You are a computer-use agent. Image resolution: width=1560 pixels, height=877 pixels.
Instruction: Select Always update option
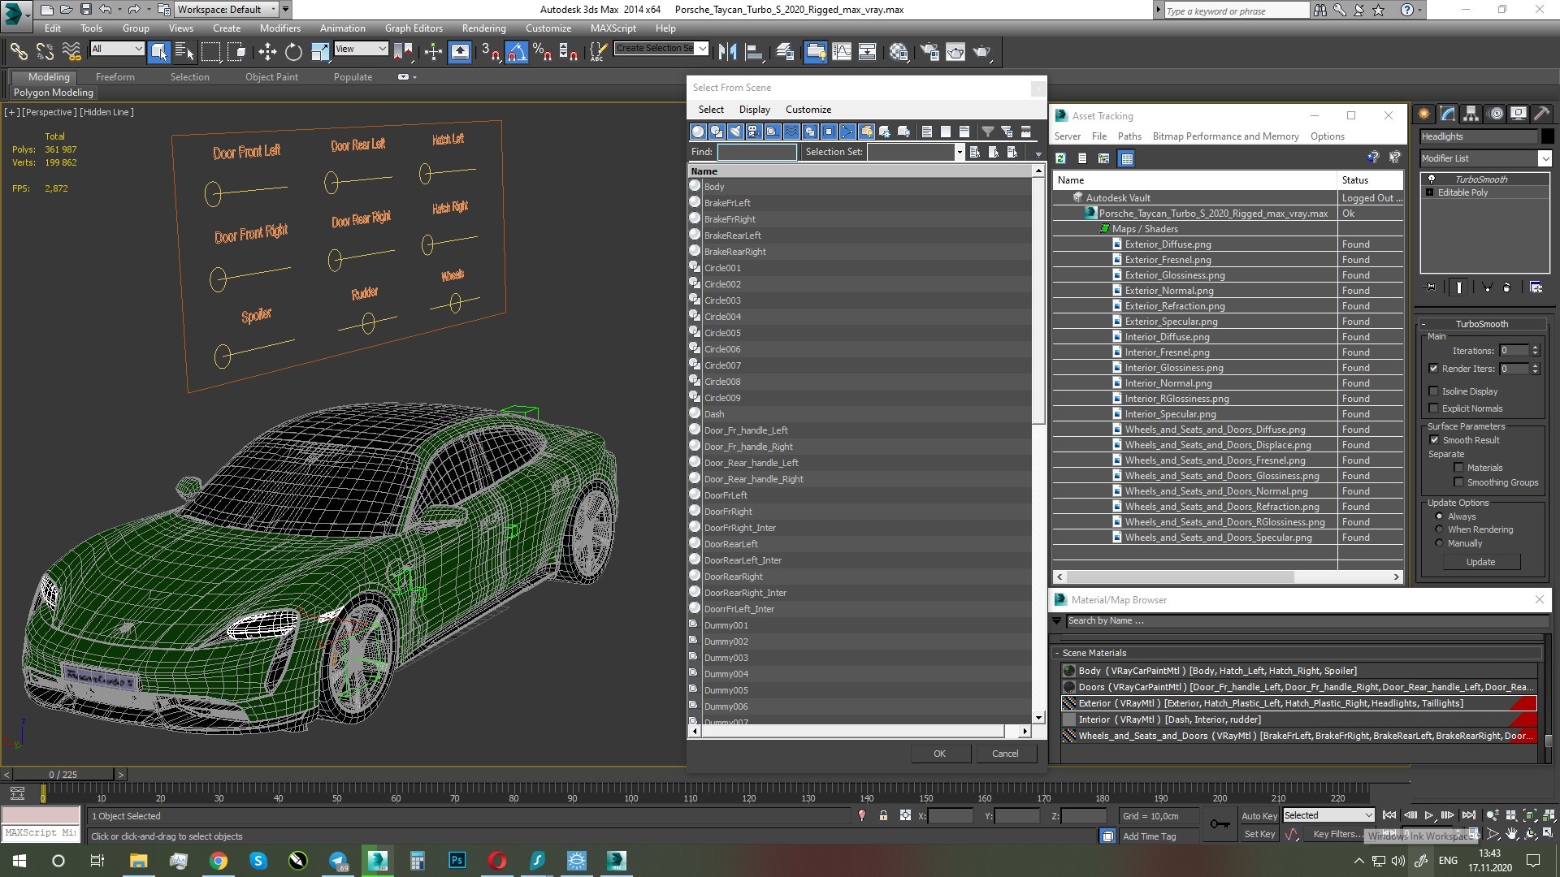click(1439, 516)
